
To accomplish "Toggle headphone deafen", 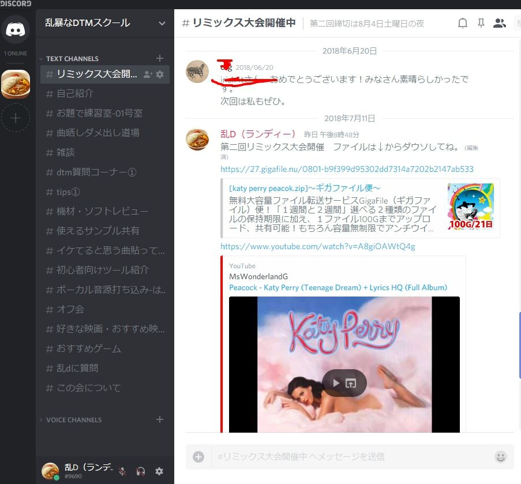I will point(141,471).
